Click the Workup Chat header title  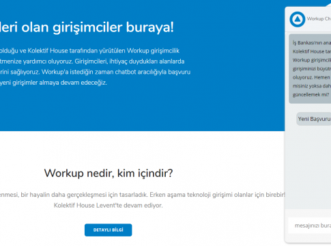(x=319, y=19)
